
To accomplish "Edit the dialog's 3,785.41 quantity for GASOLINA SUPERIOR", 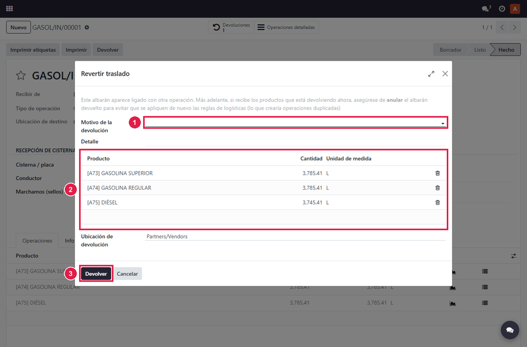I will (312, 173).
